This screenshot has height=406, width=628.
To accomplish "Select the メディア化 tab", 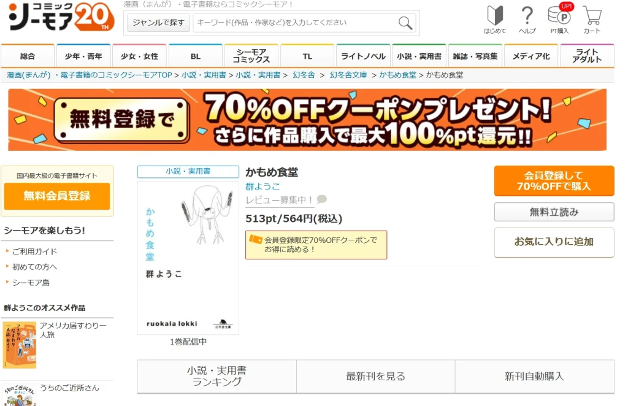I will pos(531,56).
